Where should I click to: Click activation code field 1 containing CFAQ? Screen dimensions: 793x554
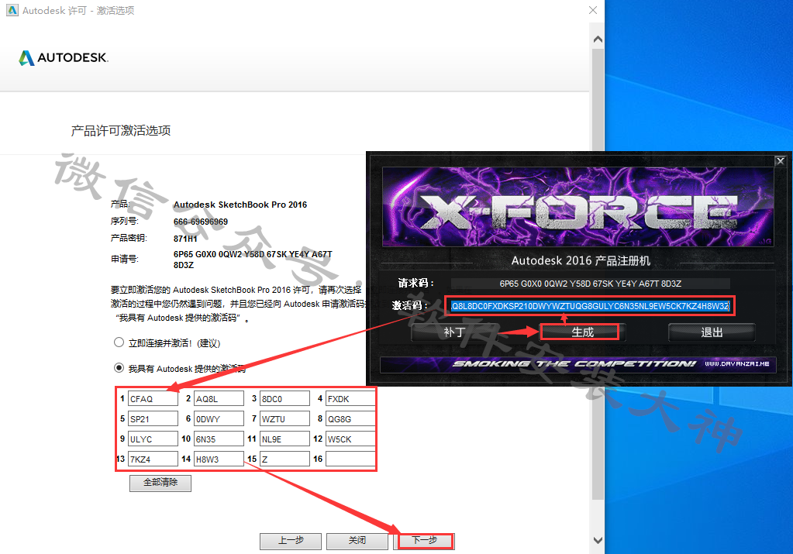[x=153, y=399]
